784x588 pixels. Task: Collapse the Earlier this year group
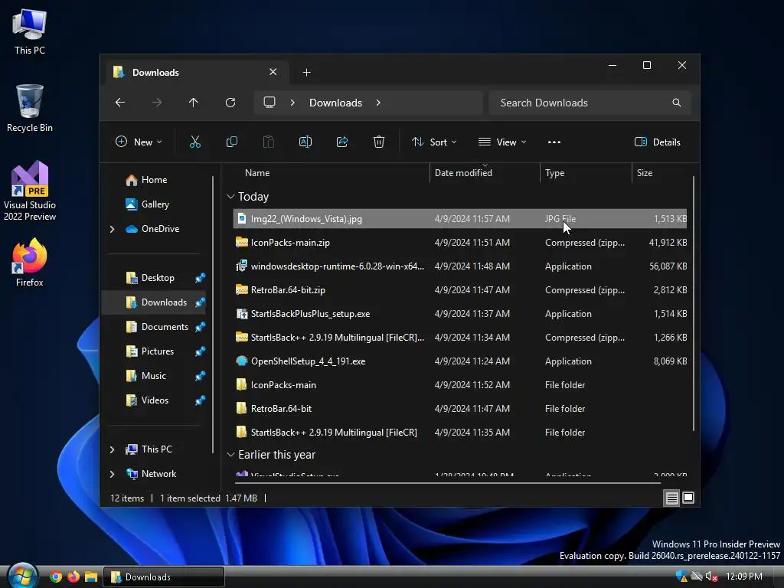coord(230,455)
